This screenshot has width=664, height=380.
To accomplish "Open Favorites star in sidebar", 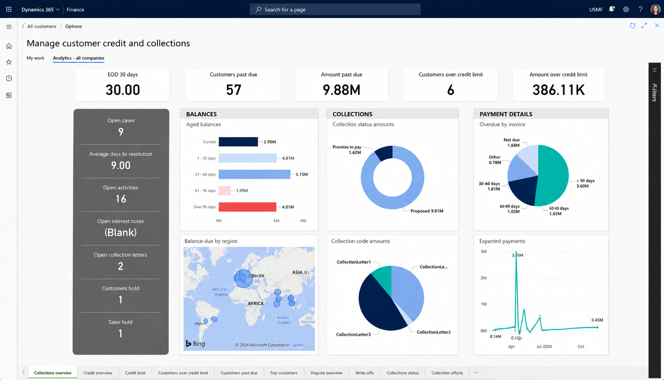I will click(x=9, y=62).
